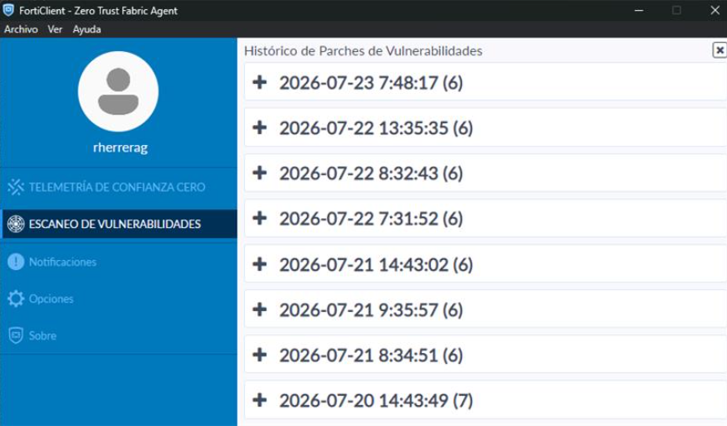
Task: Open the Notificaciones section label
Action: [63, 262]
